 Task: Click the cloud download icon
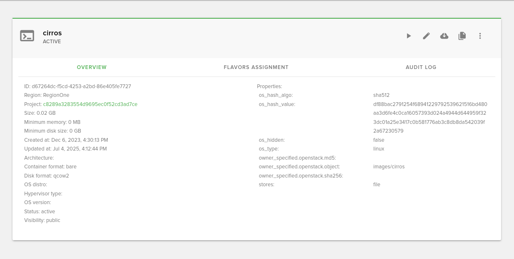point(444,36)
